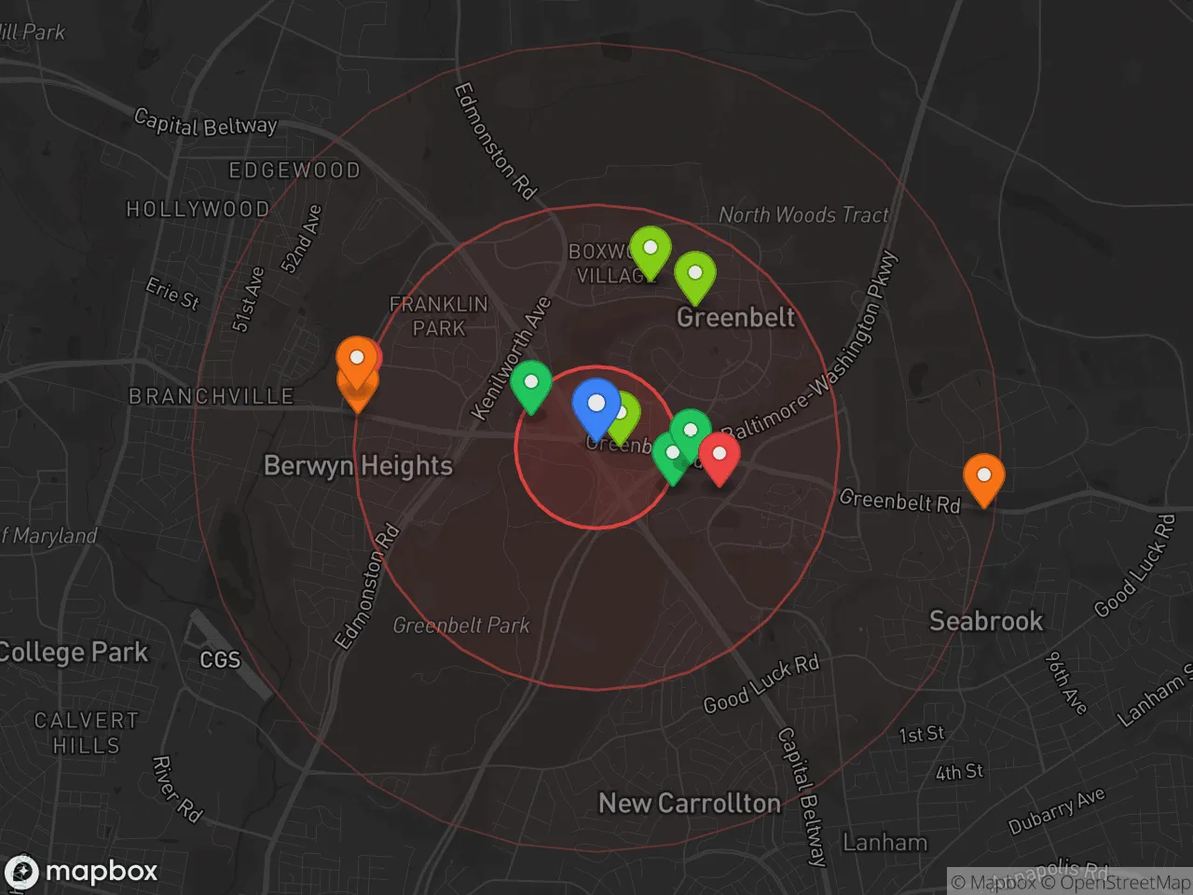
Task: Click the blue pin at the map center
Action: click(x=596, y=405)
